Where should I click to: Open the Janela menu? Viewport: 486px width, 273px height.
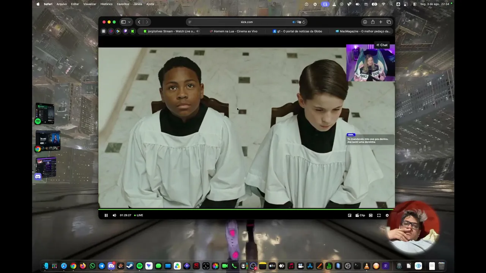pos(138,4)
